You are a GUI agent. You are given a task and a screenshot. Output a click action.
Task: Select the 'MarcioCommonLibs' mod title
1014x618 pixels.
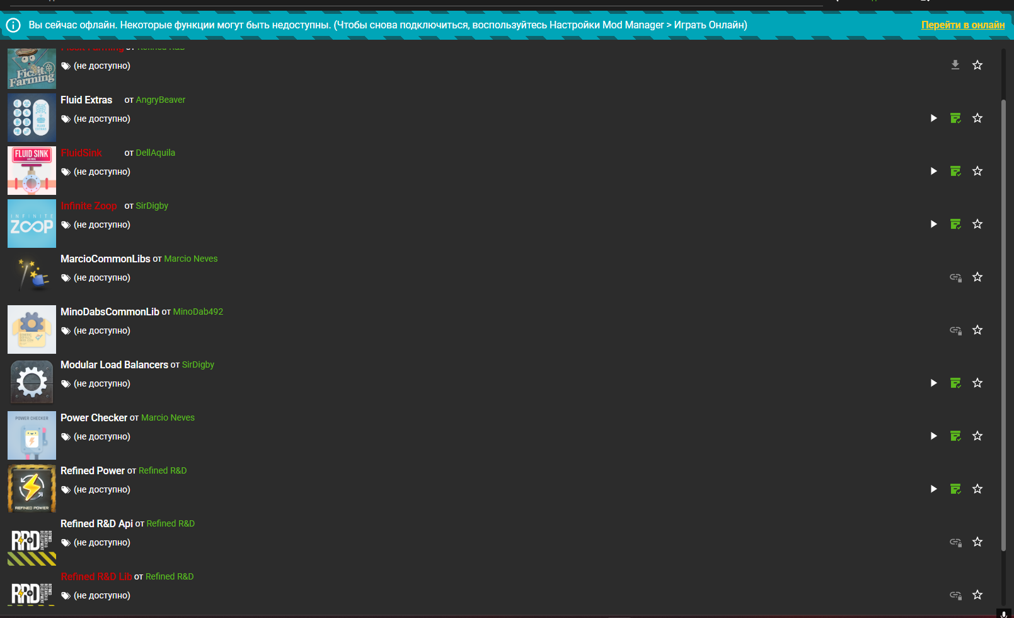105,259
